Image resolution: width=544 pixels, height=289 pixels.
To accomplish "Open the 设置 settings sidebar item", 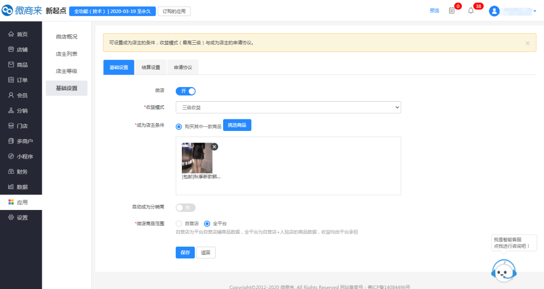I will click(x=21, y=218).
